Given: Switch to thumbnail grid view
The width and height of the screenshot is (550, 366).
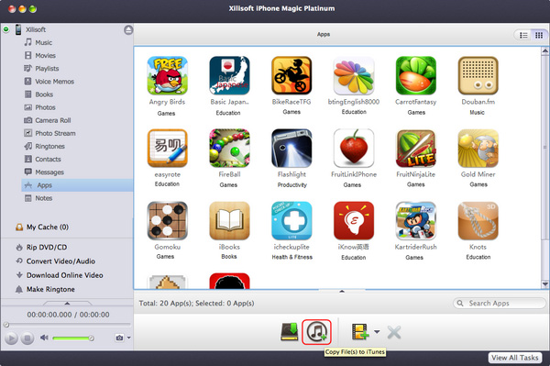Looking at the screenshot, I should click(x=539, y=35).
